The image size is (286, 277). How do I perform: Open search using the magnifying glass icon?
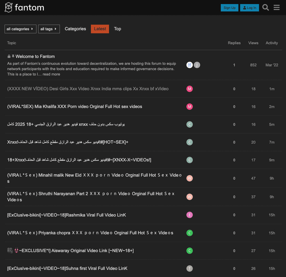(x=266, y=8)
